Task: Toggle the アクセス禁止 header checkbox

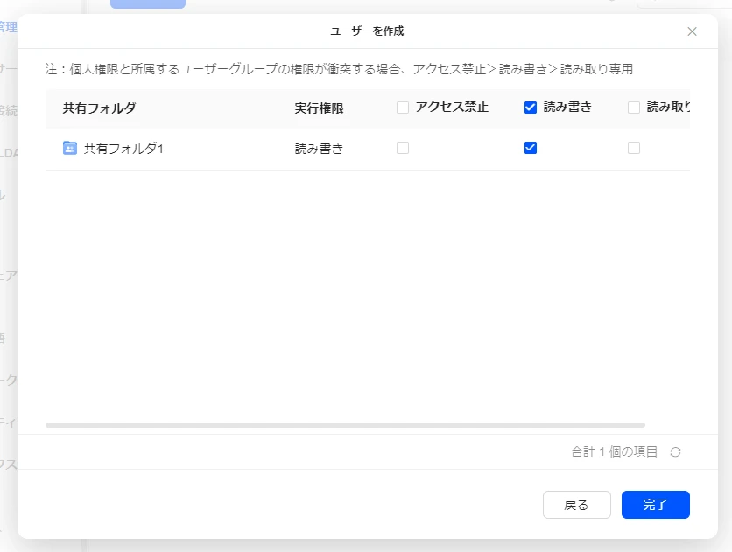Action: coord(403,108)
